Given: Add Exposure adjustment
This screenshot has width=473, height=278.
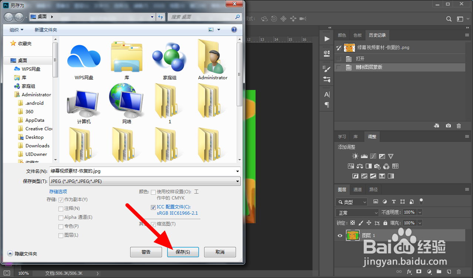Looking at the screenshot, I should (382, 156).
